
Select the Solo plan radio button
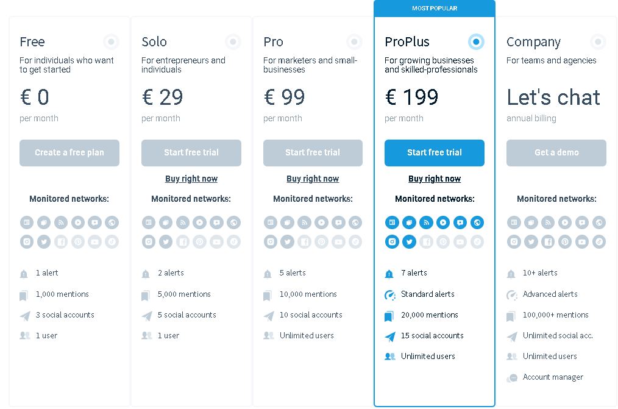[233, 41]
